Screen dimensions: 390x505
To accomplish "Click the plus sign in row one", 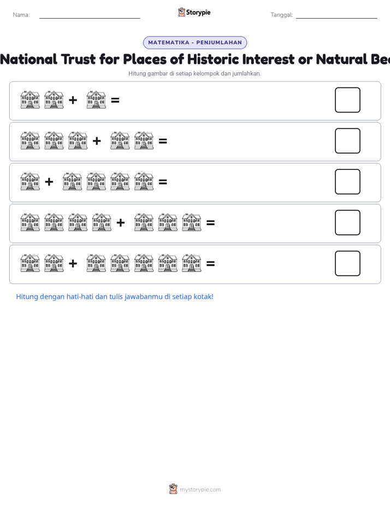I will (73, 100).
